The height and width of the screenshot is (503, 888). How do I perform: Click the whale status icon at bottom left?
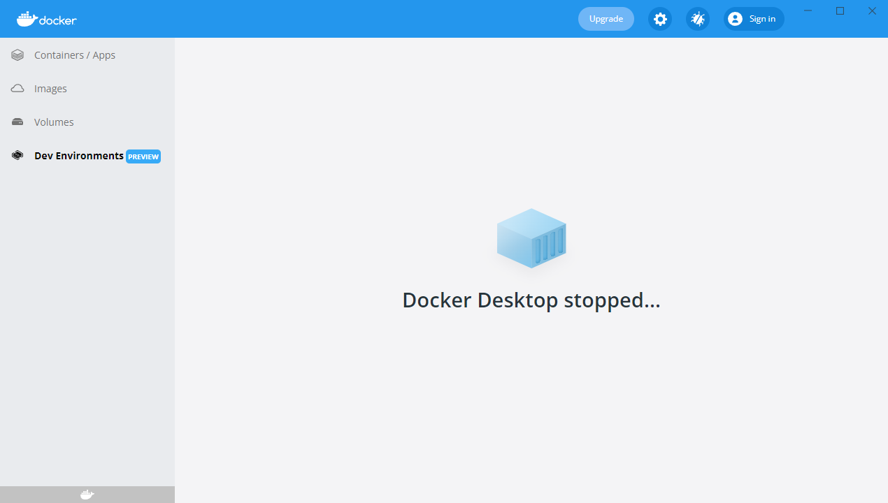pyautogui.click(x=87, y=495)
